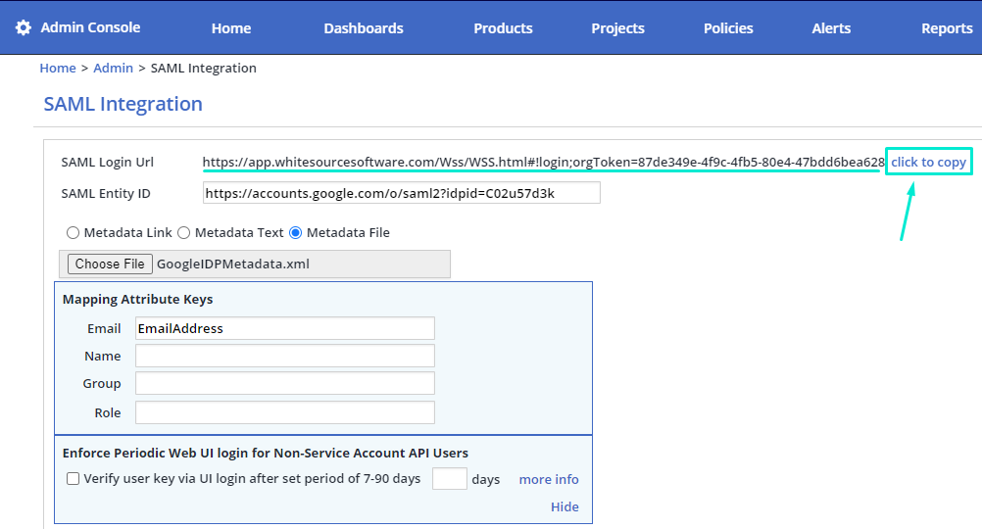Select the Metadata Link radio option

pyautogui.click(x=74, y=233)
